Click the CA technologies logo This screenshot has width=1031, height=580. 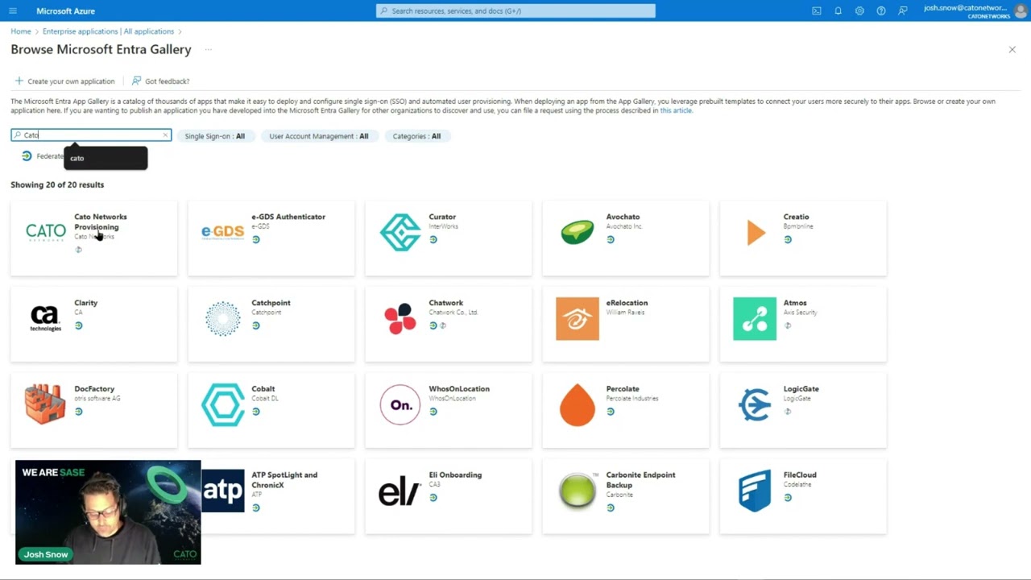(46, 319)
